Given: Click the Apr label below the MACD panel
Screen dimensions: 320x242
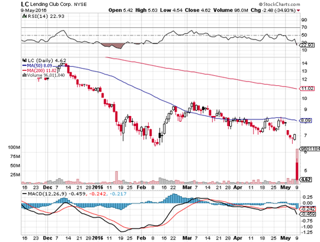Looking at the screenshot, I should 237,238.
